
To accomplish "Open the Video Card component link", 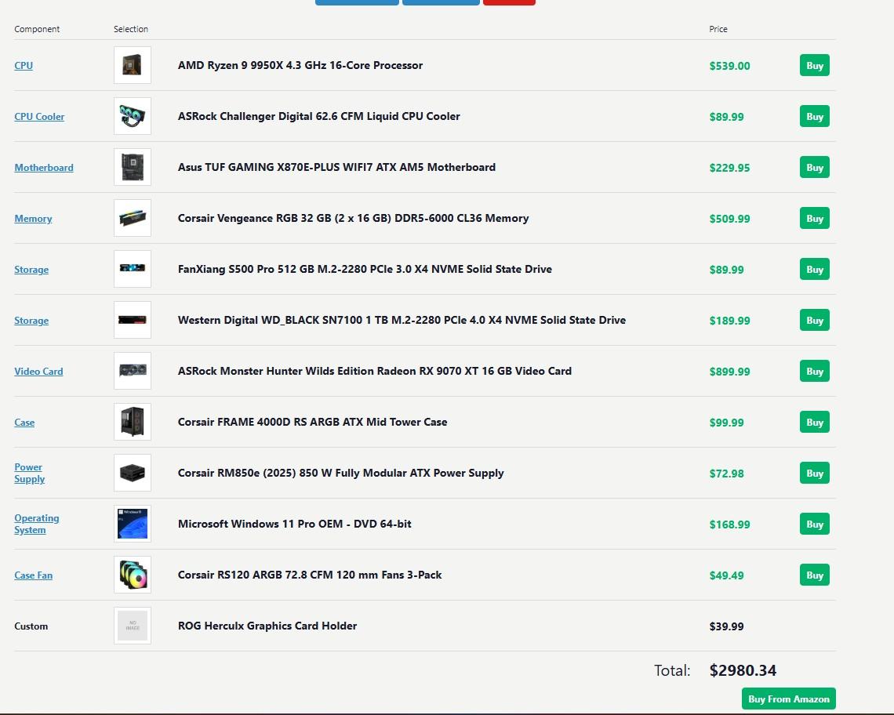I will 38,371.
